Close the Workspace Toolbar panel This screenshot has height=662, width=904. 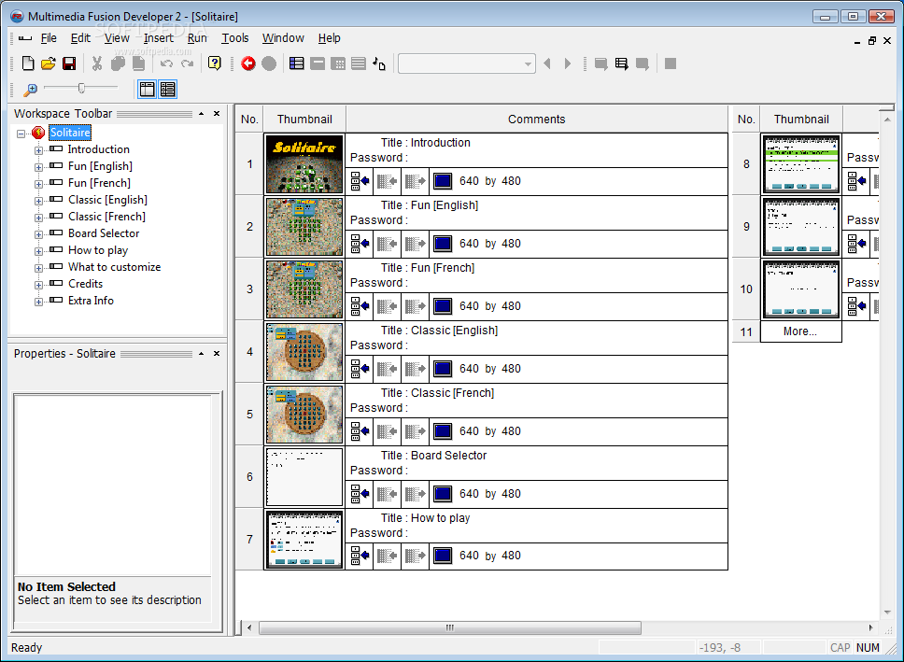217,114
